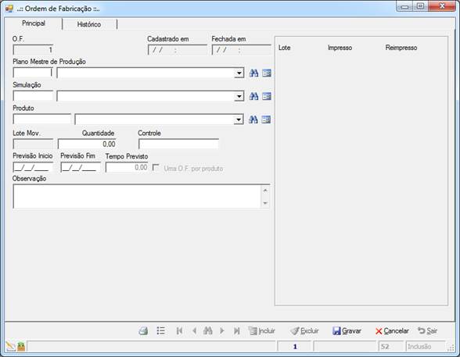Screen dimensions: 460x357
Task: Click the status bar record number '1'
Action: click(x=294, y=347)
